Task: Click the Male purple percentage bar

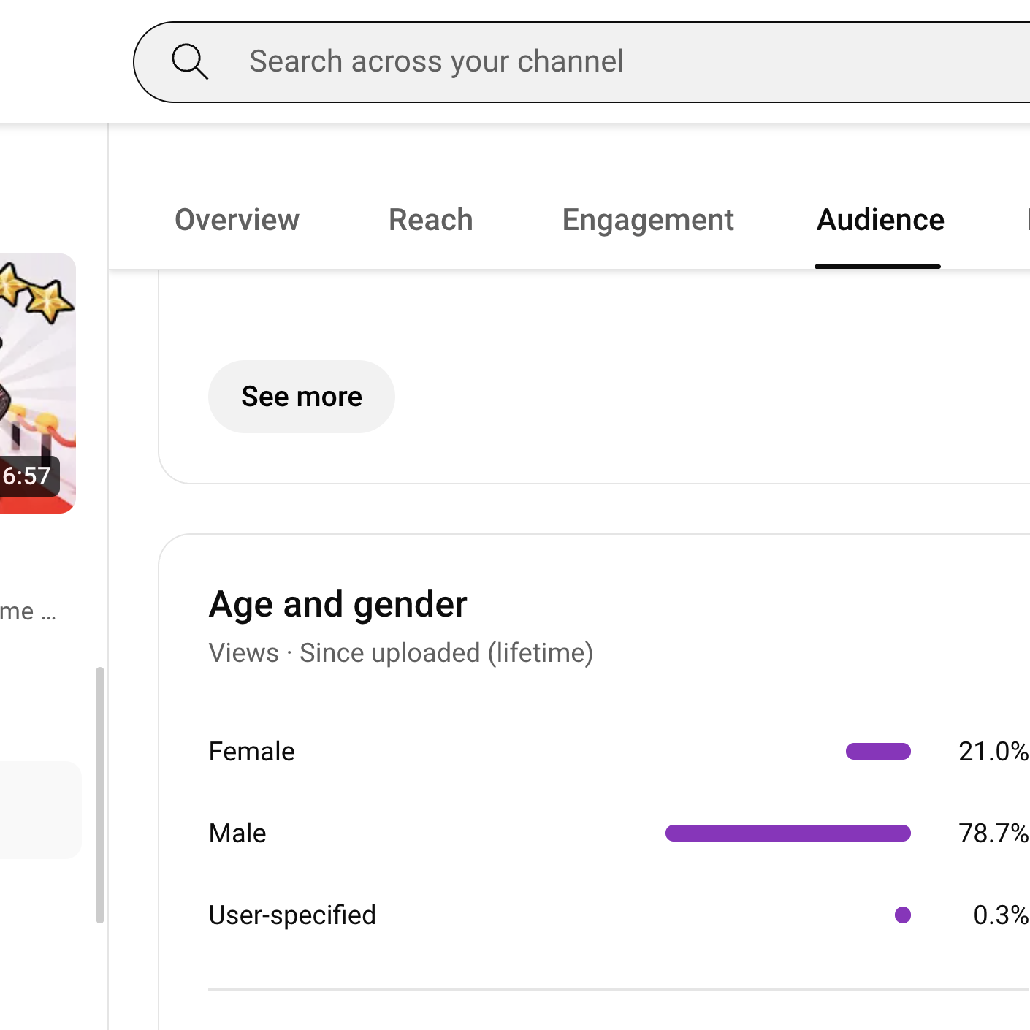Action: pos(788,833)
